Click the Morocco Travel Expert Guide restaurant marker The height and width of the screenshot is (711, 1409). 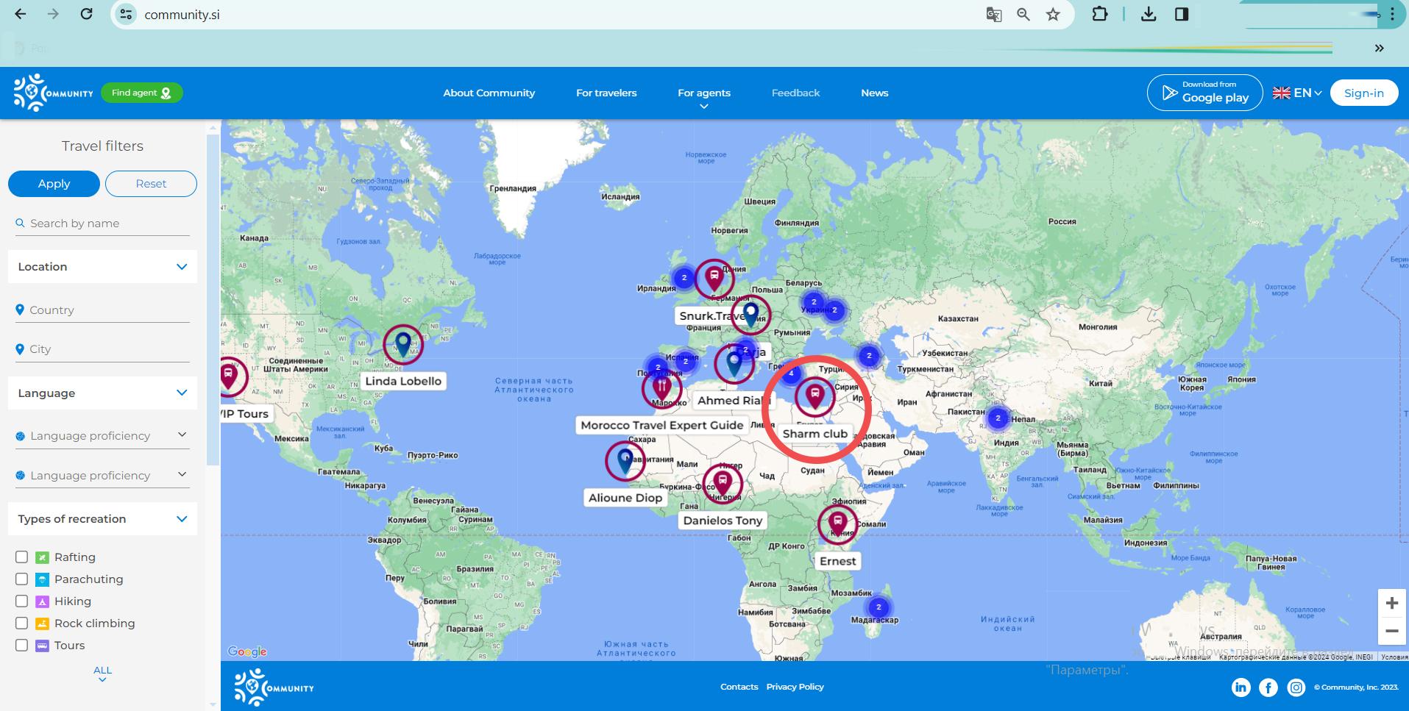[661, 387]
